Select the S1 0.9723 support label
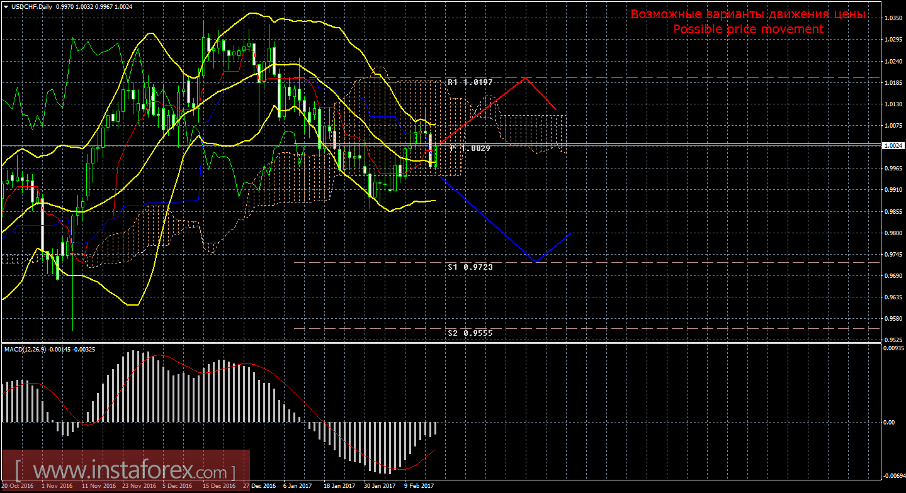Image resolution: width=906 pixels, height=493 pixels. point(470,267)
